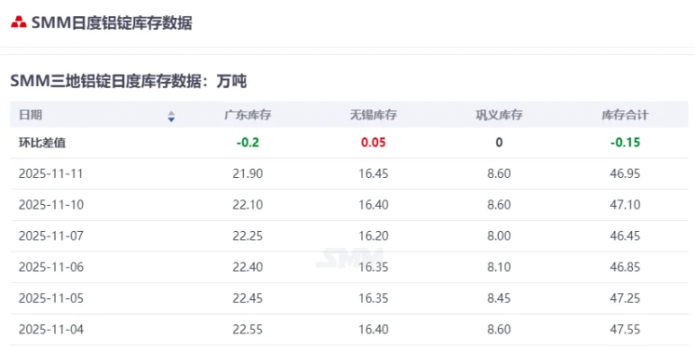Click the 22.45 Guangdong inventory cell

point(248,298)
